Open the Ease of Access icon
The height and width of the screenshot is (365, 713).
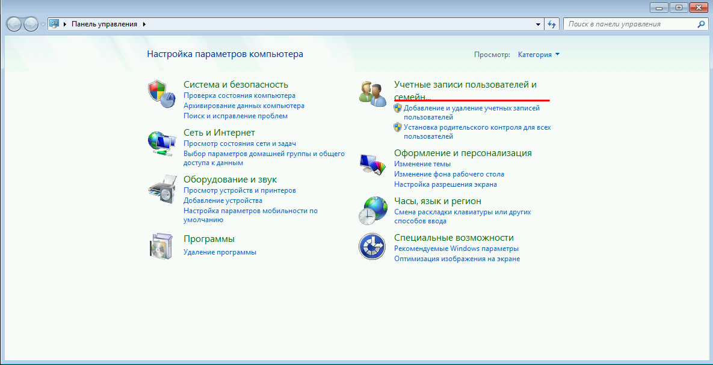click(372, 246)
